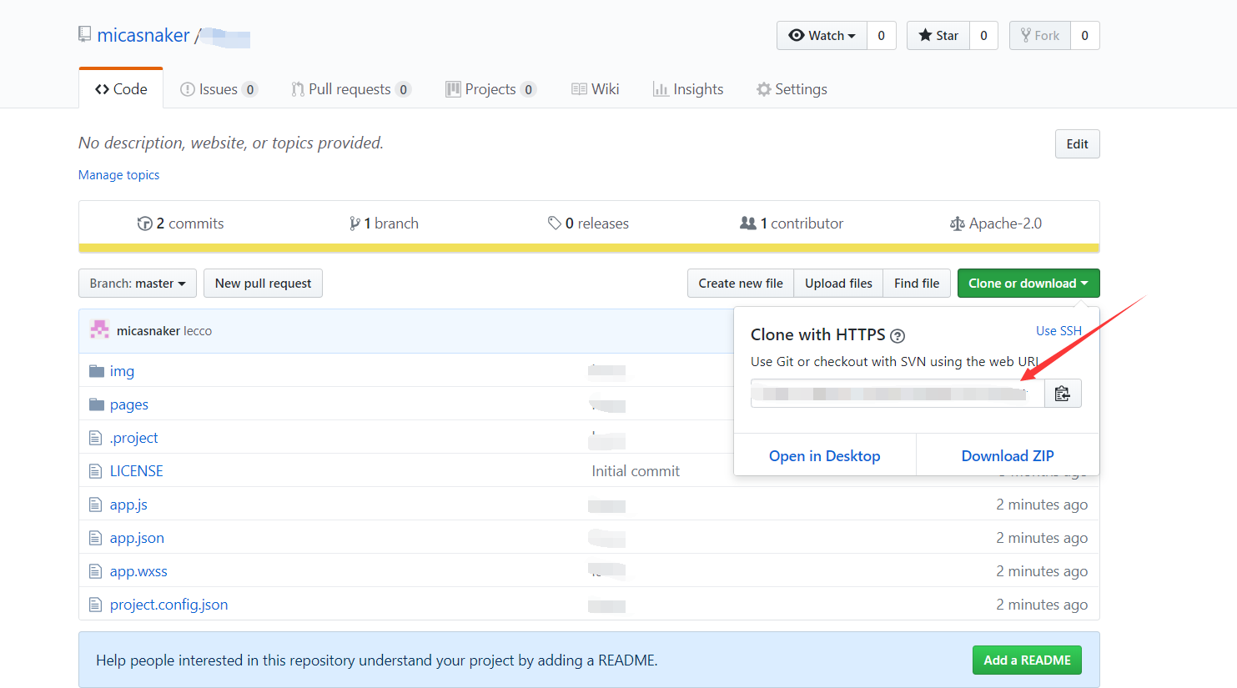This screenshot has width=1237, height=688.
Task: Click Create new file
Action: pos(741,284)
